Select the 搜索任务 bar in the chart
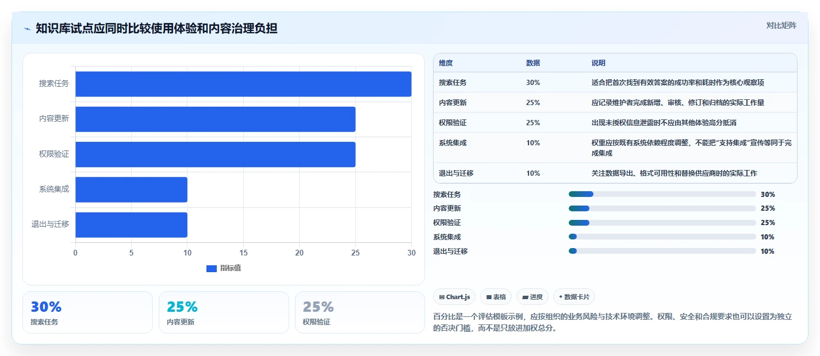This screenshot has height=356, width=820. click(243, 84)
